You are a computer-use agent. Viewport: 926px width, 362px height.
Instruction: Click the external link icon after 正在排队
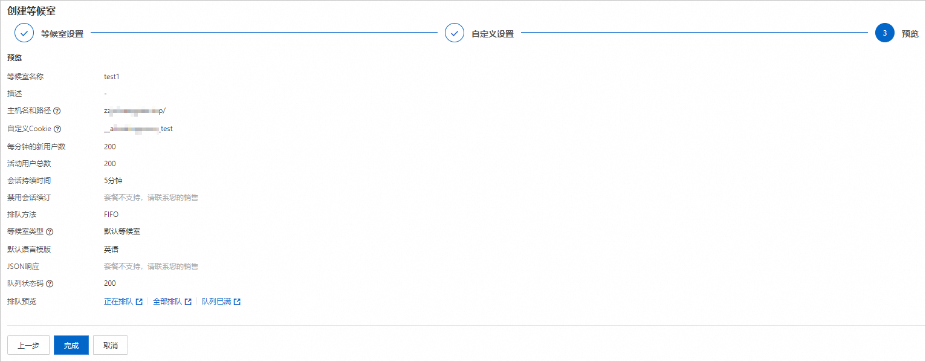pos(140,301)
